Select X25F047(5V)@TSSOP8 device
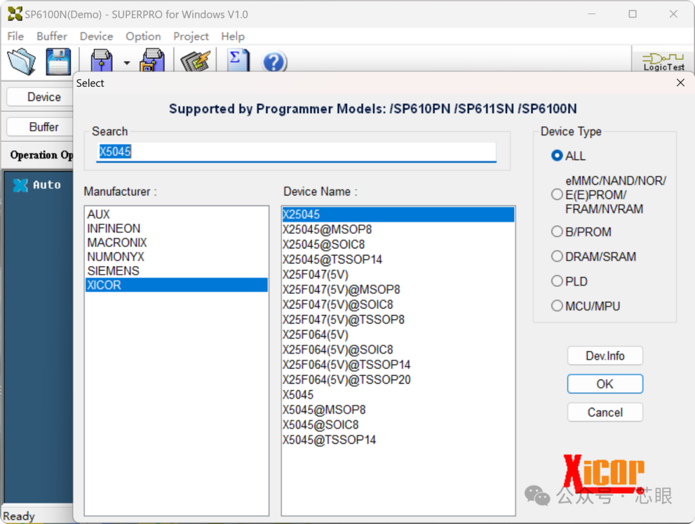Viewport: 695px width, 524px height. (398, 320)
